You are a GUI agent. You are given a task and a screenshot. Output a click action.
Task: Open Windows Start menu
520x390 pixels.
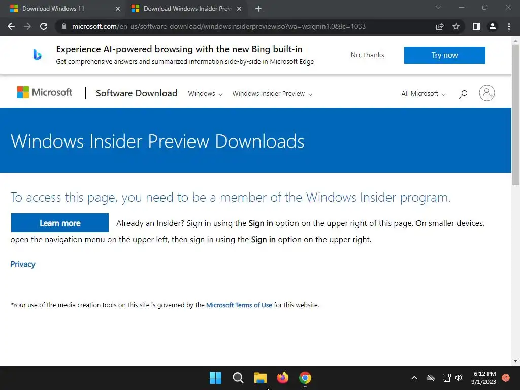[215, 378]
